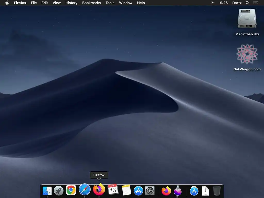This screenshot has height=198, width=264.
Task: Launch Launchpad rocket icon in Dock
Action: [59, 191]
